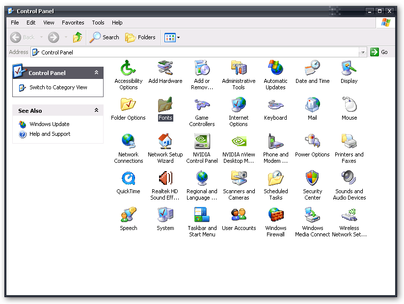This screenshot has width=404, height=304.
Task: Open Automatic Updates icon
Action: pyautogui.click(x=275, y=68)
